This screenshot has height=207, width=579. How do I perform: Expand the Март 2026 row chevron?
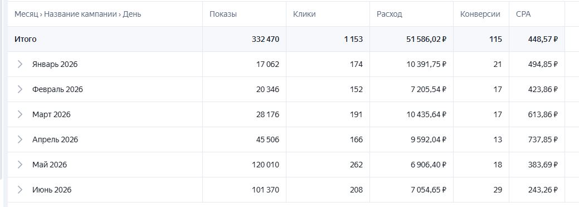click(20, 114)
